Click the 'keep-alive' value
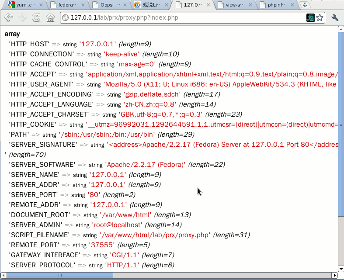This screenshot has width=344, height=280. tap(122, 54)
